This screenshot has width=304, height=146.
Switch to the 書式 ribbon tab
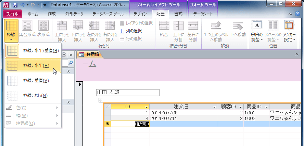click(178, 14)
